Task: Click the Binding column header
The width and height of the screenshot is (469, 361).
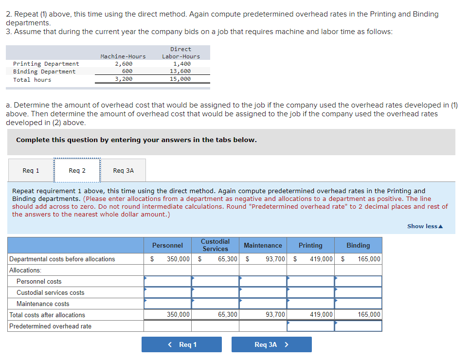Action: point(359,245)
